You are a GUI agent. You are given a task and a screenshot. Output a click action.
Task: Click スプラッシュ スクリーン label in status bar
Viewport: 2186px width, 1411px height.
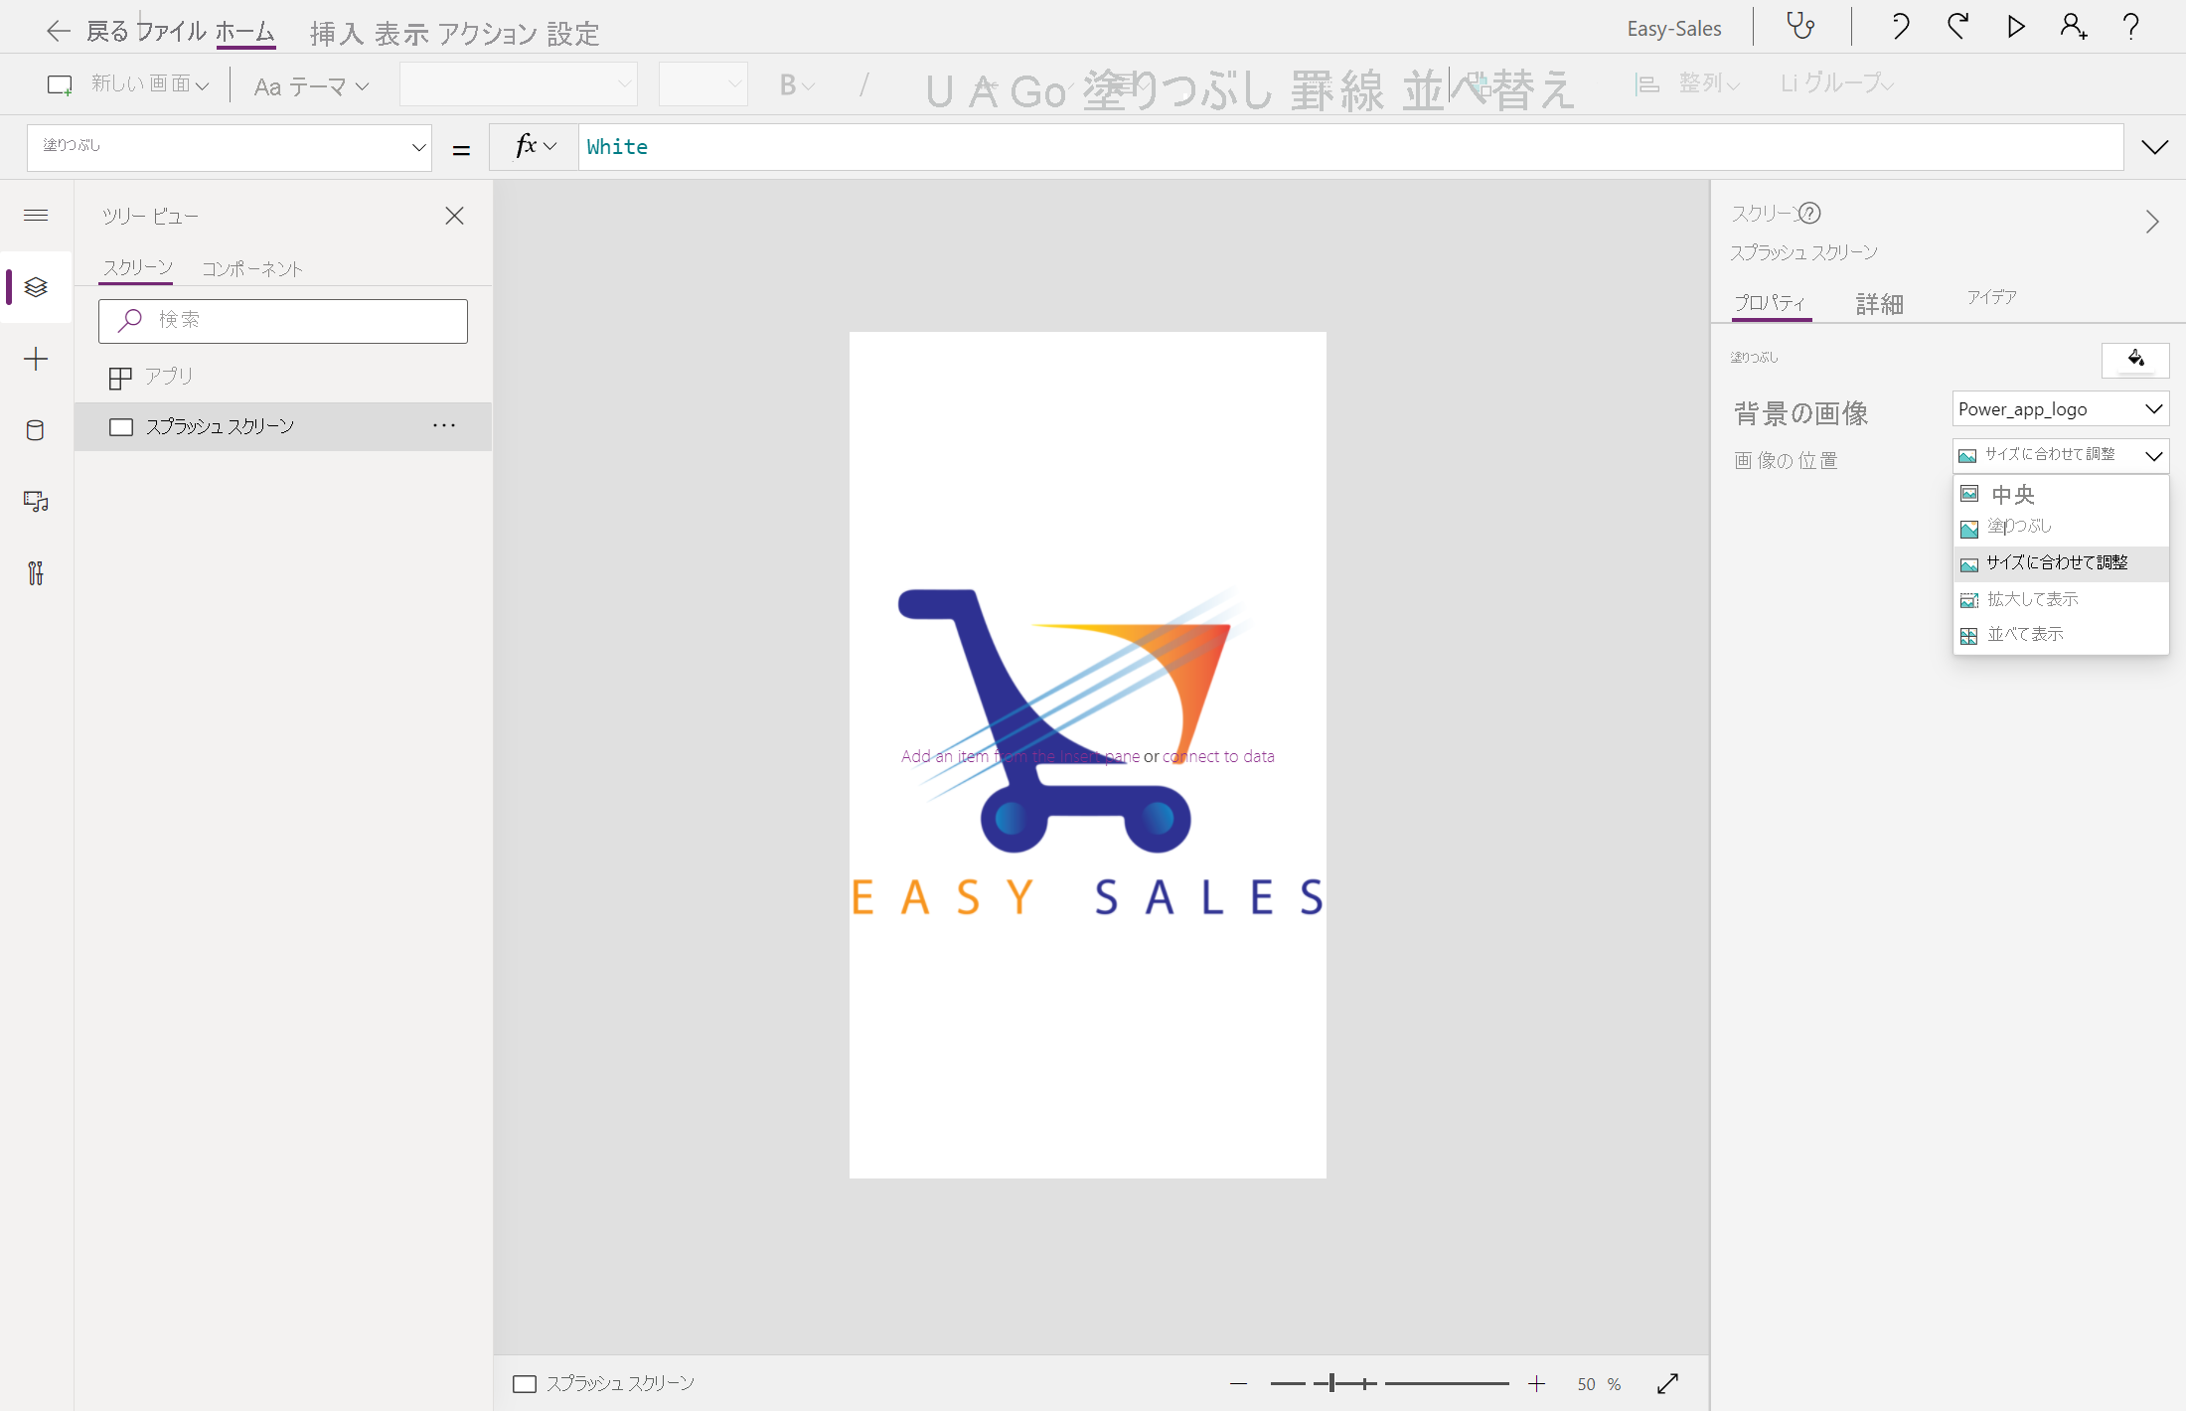tap(620, 1383)
